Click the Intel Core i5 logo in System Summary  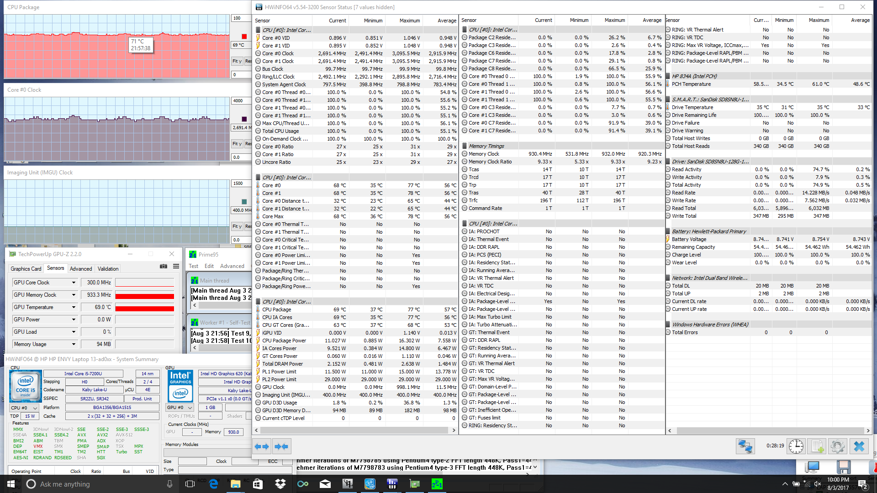coord(26,385)
